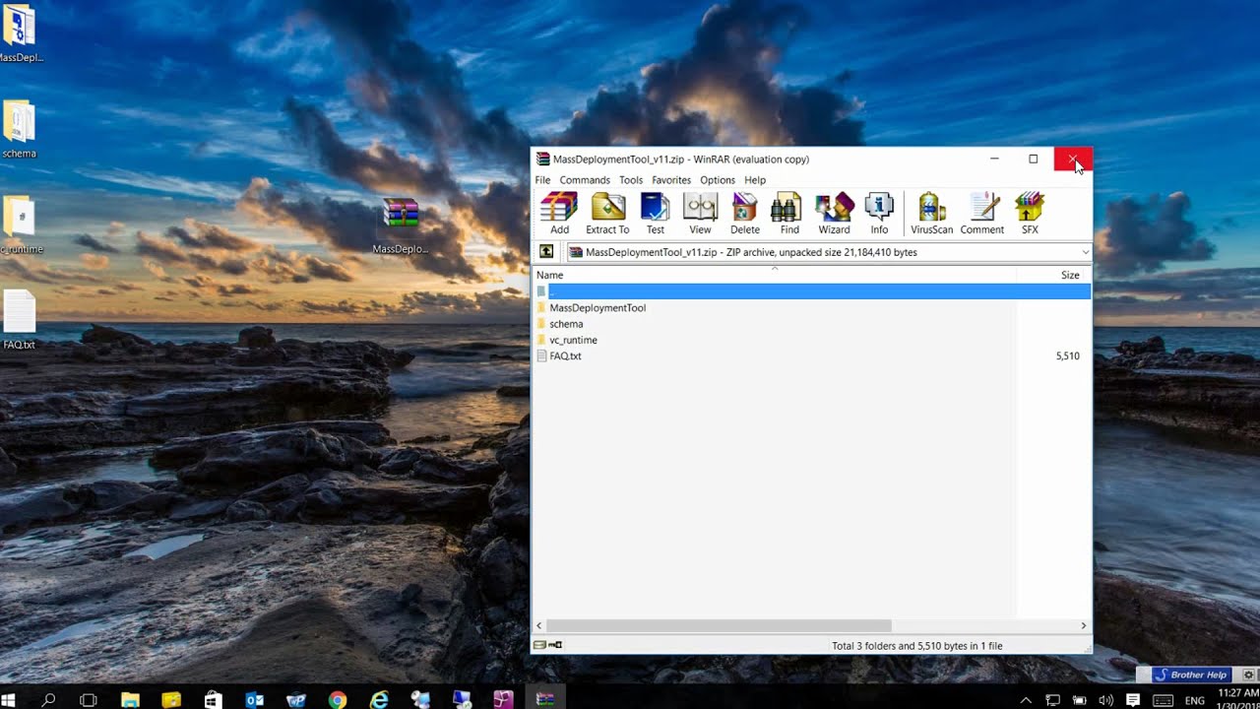Open Outlook from the taskbar

point(255,700)
